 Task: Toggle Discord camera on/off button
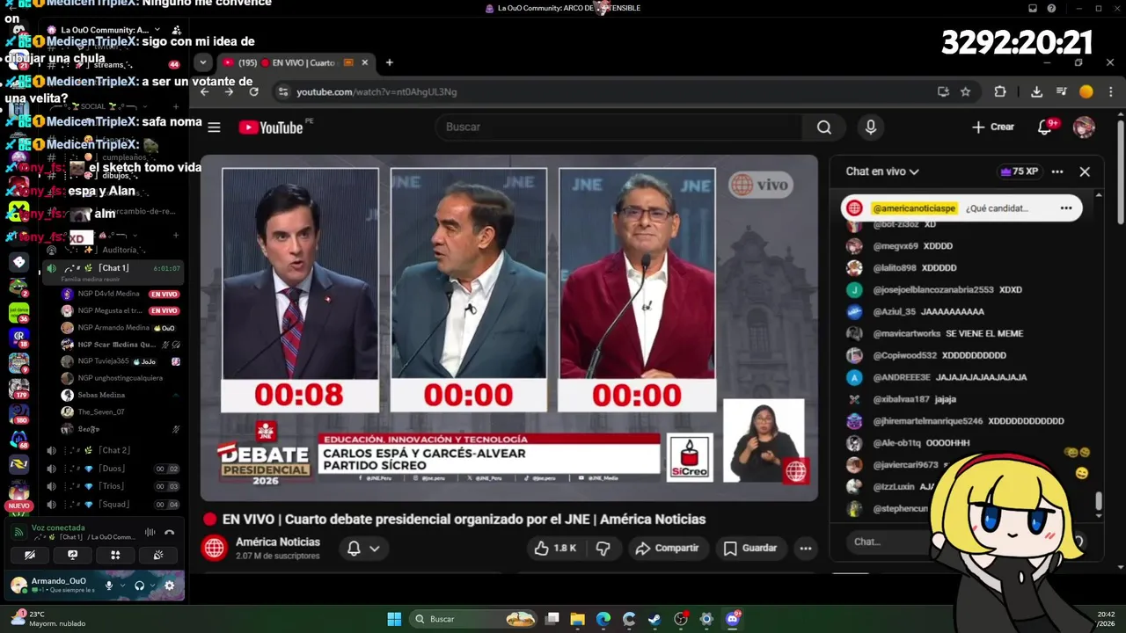click(30, 555)
